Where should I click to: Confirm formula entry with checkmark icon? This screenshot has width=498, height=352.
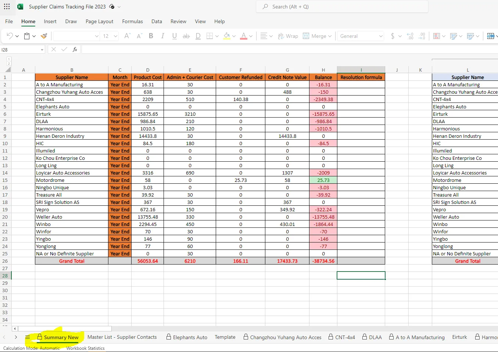pos(64,49)
